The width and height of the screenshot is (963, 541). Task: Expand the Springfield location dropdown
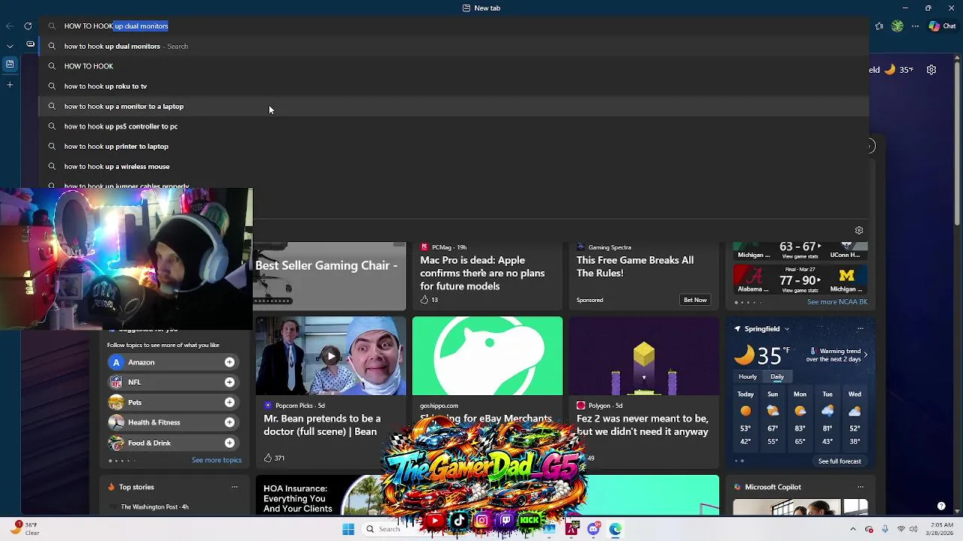point(787,328)
